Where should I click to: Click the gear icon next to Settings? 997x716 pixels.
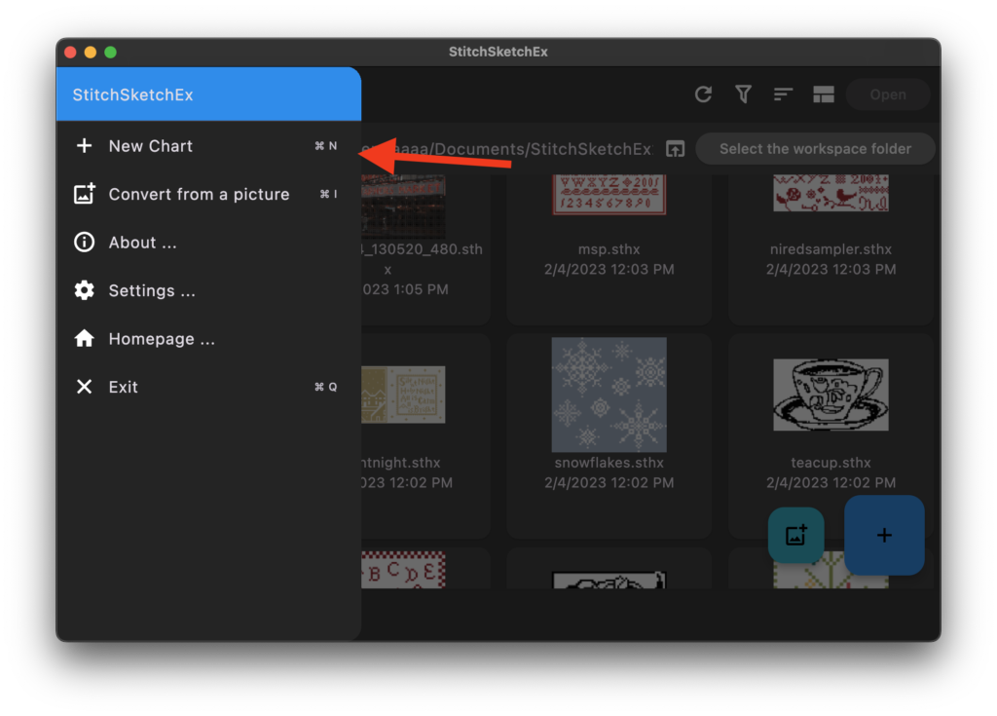pos(85,290)
